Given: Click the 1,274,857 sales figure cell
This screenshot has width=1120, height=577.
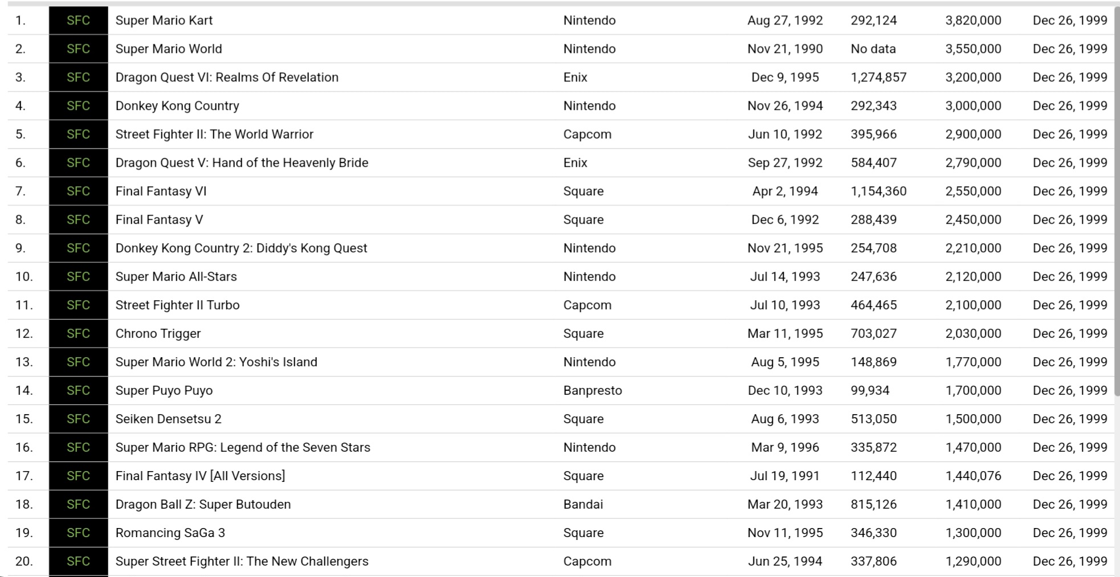Looking at the screenshot, I should tap(878, 77).
